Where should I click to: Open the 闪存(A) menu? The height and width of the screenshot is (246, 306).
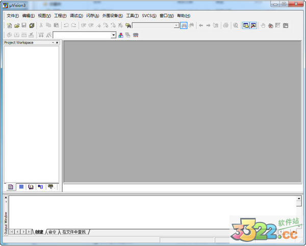pos(93,16)
